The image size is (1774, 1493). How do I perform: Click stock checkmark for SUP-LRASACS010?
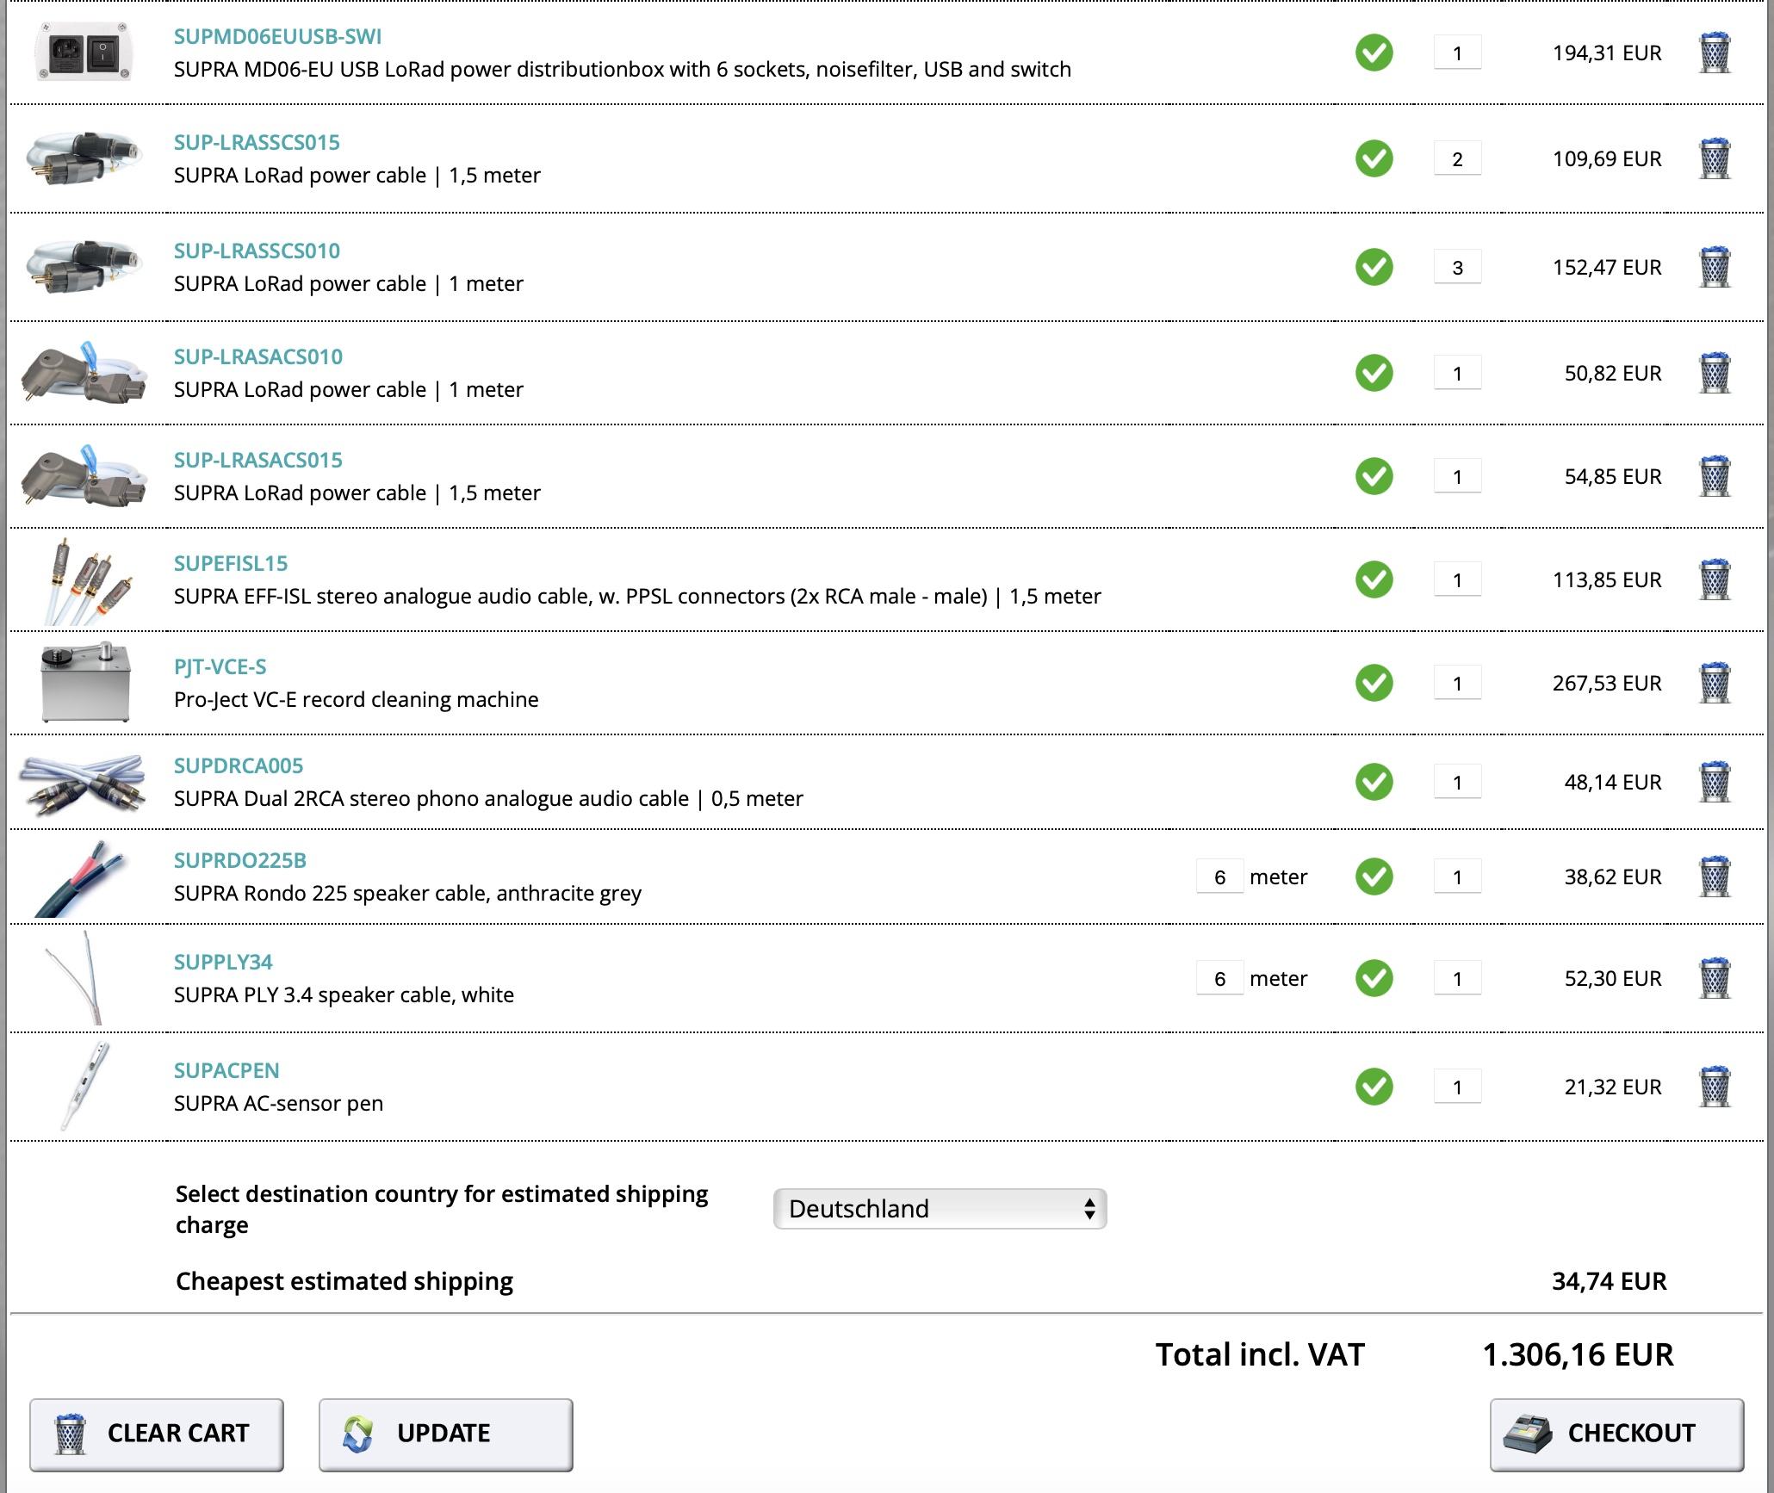tap(1374, 373)
